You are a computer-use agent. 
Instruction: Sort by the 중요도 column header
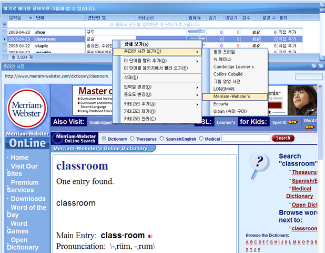point(196,18)
